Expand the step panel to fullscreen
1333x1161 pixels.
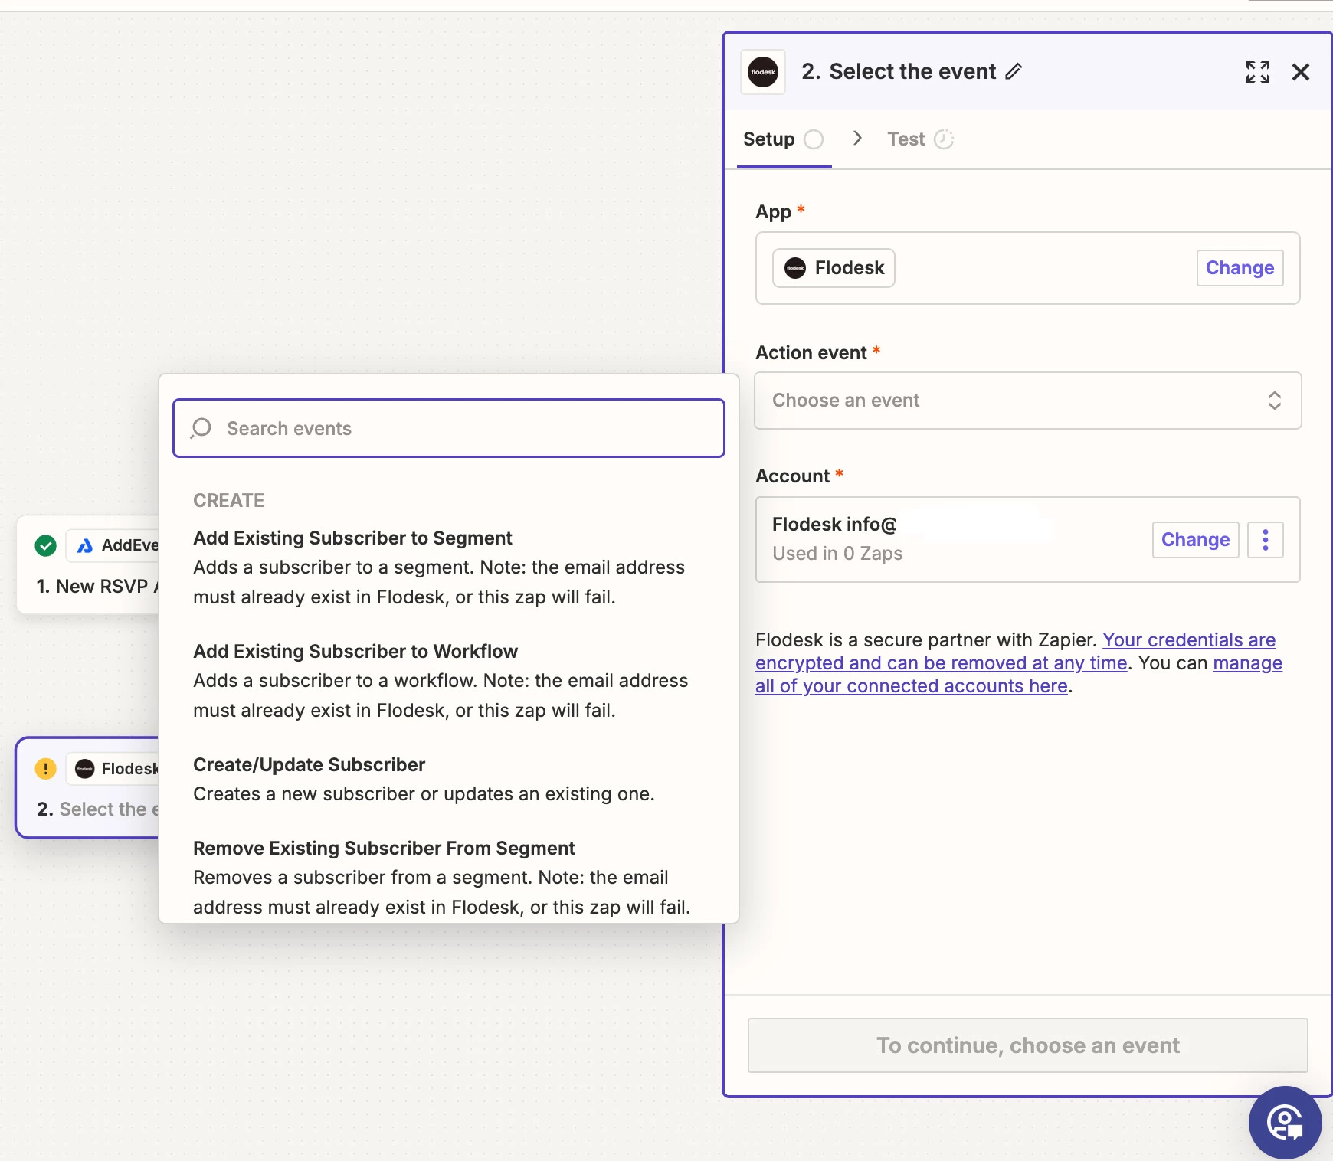point(1257,72)
